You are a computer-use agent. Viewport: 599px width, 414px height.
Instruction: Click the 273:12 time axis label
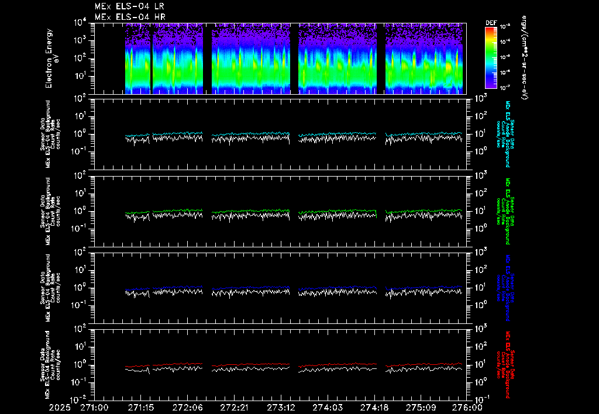[x=281, y=408]
